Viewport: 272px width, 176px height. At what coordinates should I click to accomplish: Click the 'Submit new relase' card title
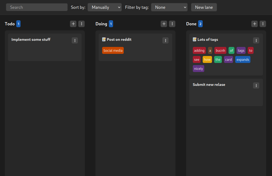209,85
